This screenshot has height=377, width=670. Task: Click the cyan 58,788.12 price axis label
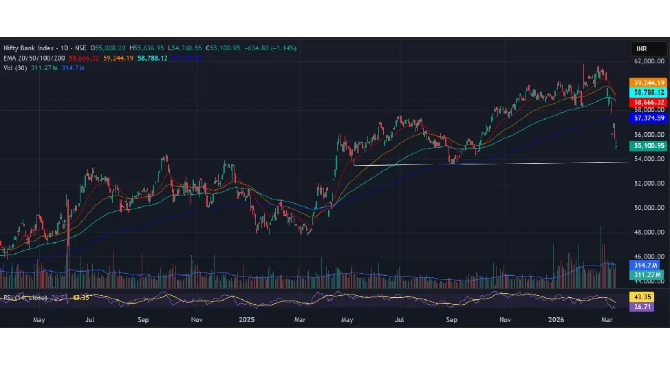[649, 92]
